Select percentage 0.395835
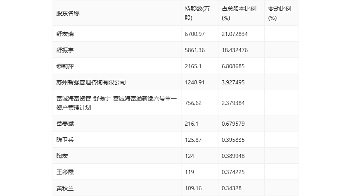This screenshot has width=351, height=196. tap(233, 140)
